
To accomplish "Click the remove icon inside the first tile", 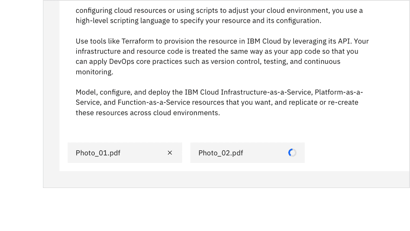I will pos(170,153).
